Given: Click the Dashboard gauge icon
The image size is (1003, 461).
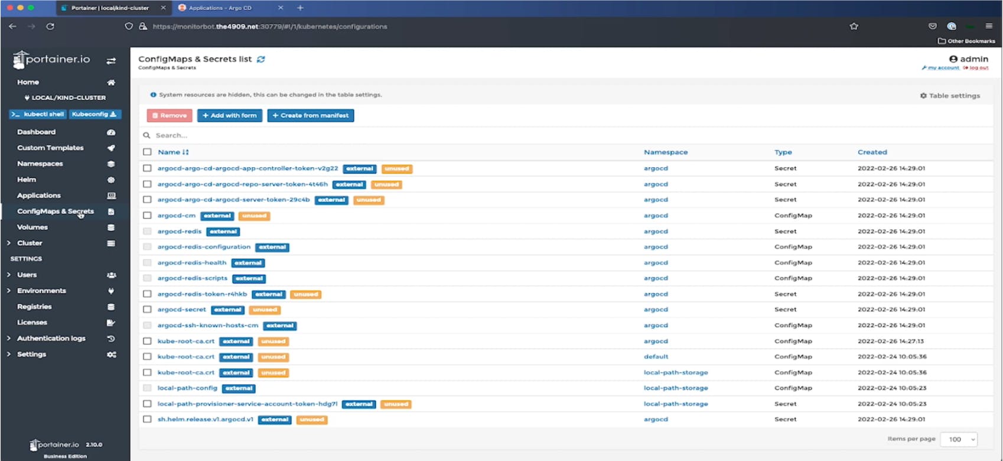Looking at the screenshot, I should (x=111, y=132).
